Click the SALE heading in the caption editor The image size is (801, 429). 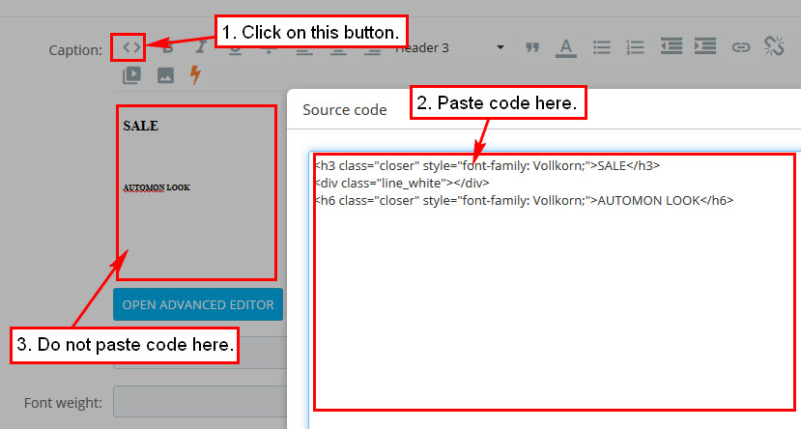coord(140,126)
